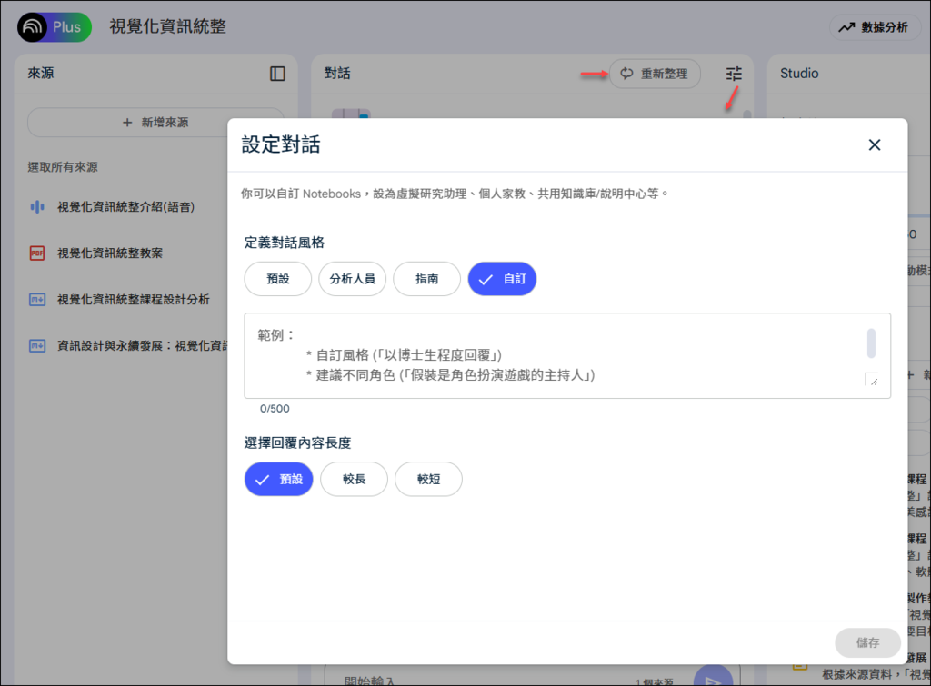Select the 指南 conversation style
Viewport: 931px width, 686px height.
[427, 279]
